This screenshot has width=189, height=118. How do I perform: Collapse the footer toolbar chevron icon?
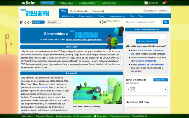click(187, 116)
